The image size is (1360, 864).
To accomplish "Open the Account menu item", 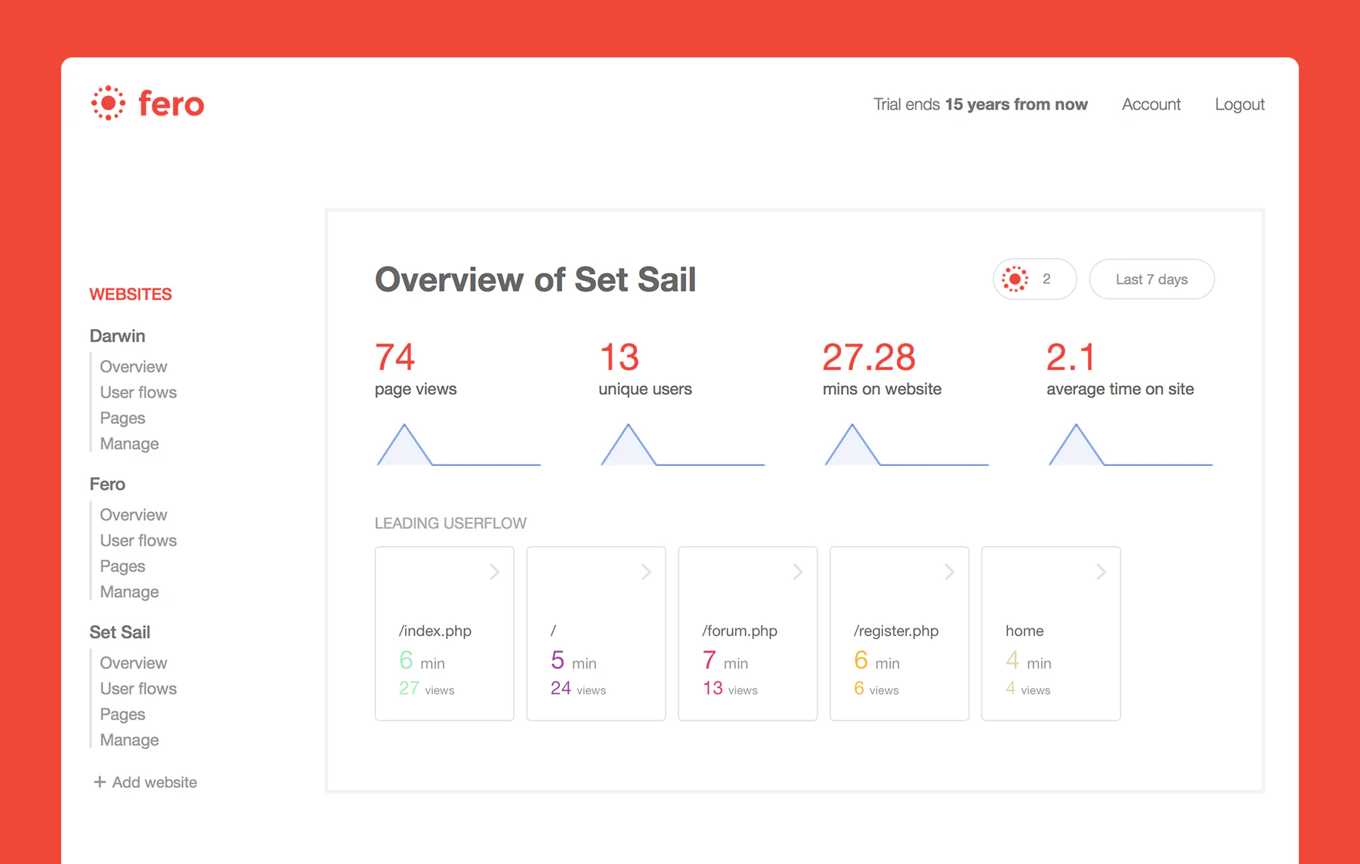I will point(1151,104).
